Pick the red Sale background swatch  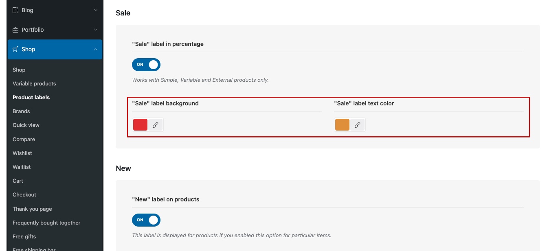click(141, 125)
